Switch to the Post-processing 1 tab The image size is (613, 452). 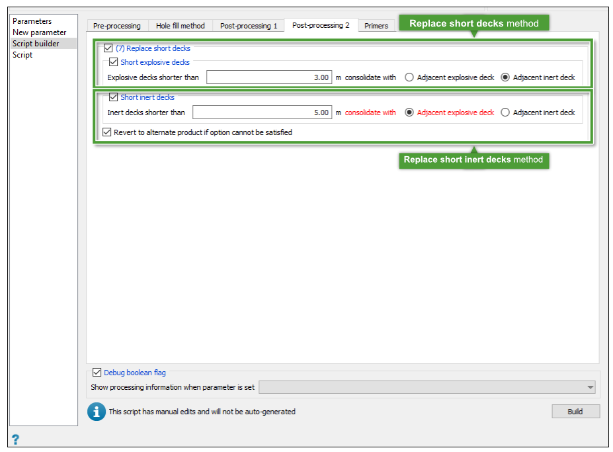point(249,26)
